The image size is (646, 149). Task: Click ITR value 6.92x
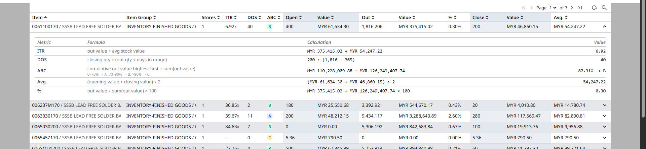pyautogui.click(x=231, y=26)
